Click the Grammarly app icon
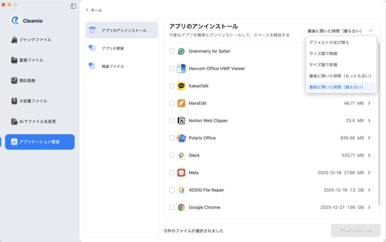Image resolution: width=386 pixels, height=242 pixels. click(181, 51)
